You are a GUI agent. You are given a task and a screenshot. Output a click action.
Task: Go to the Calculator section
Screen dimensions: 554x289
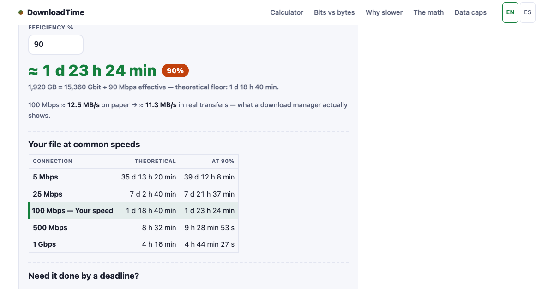click(287, 12)
